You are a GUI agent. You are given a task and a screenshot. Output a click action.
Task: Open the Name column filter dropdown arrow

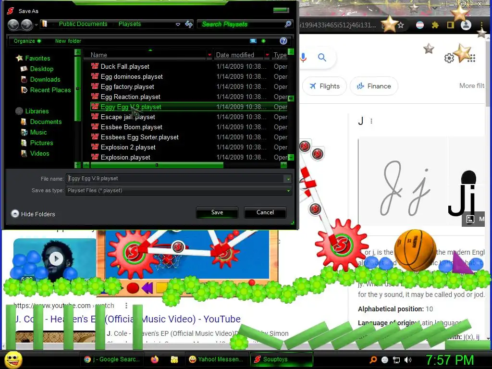(209, 55)
